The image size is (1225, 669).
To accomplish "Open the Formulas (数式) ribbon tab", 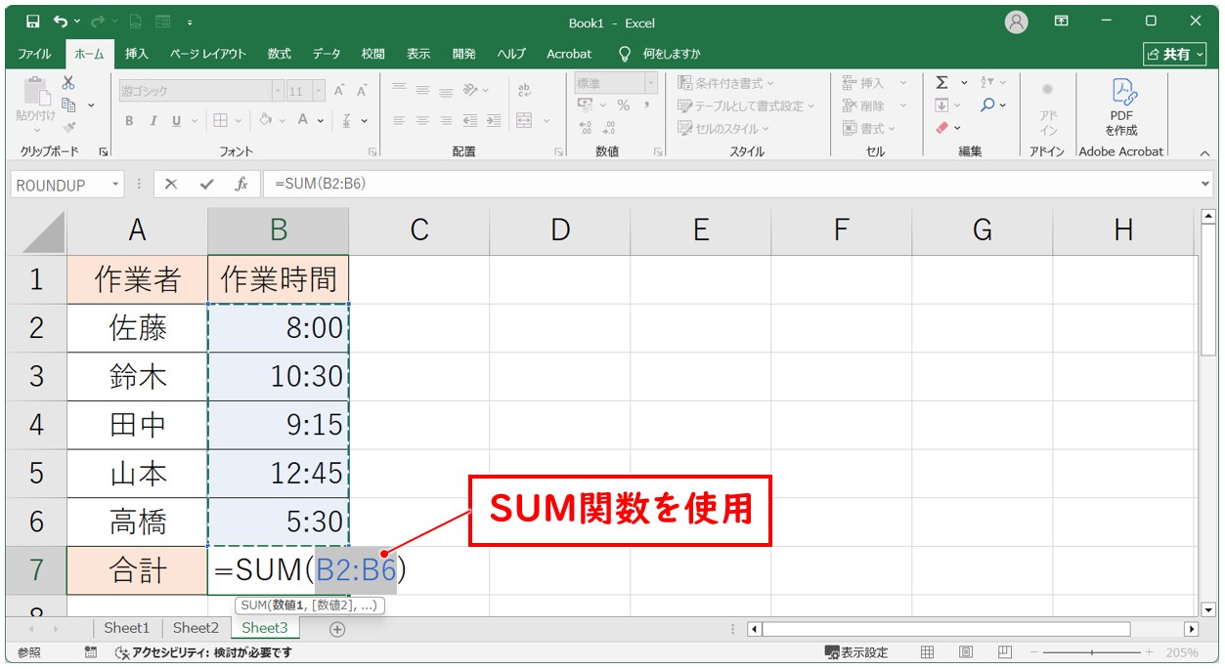I will (x=280, y=54).
